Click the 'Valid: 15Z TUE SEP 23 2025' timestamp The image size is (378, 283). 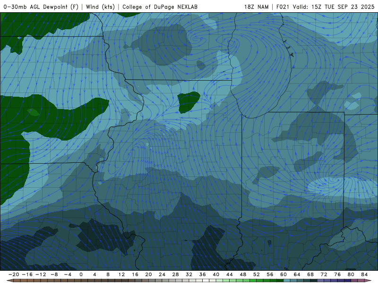tap(334, 7)
